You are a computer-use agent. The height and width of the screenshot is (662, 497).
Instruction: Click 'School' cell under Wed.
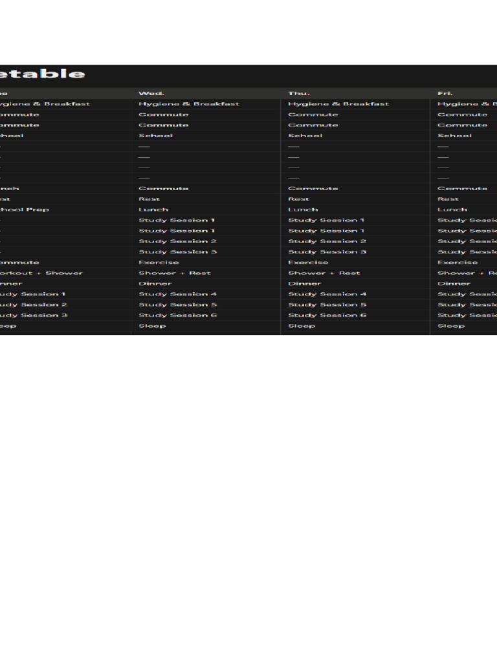(156, 136)
